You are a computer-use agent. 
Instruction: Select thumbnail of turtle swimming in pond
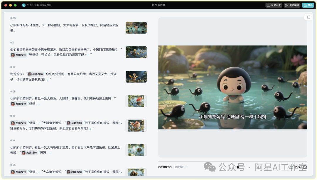click(136, 150)
